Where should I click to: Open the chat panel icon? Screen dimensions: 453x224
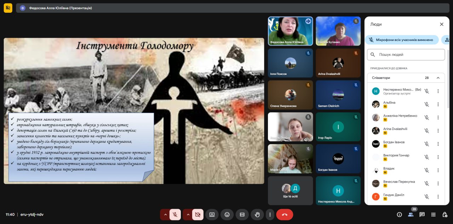pos(422,214)
